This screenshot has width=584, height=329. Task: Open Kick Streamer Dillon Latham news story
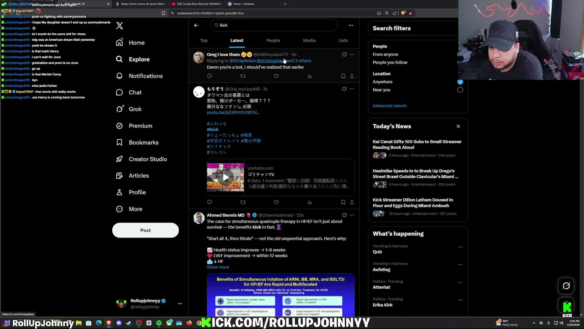pos(417,207)
